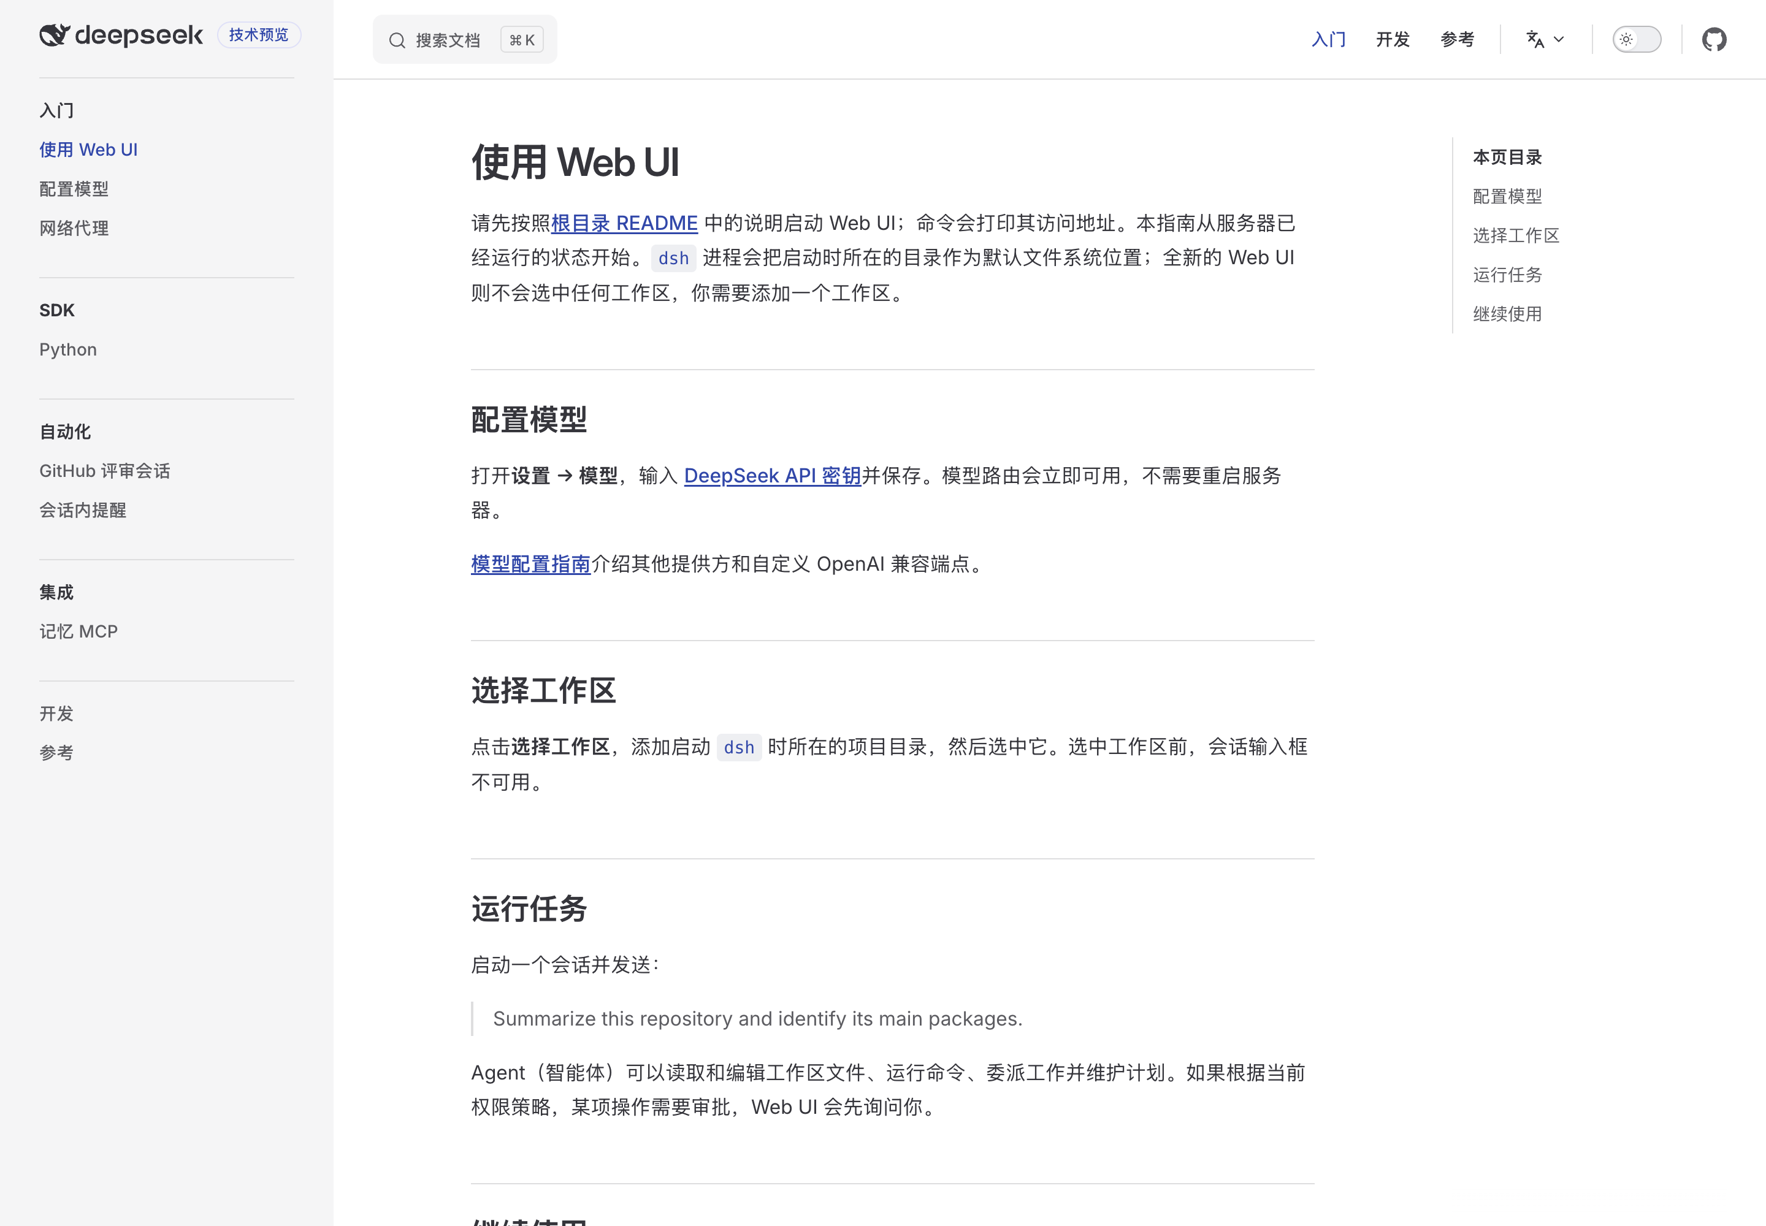Viewport: 1766px width, 1226px height.
Task: Click the 技术预览 badge
Action: 259,34
